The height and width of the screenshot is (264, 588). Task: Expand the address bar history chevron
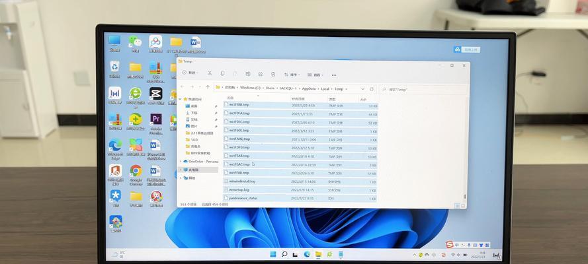pyautogui.click(x=362, y=89)
